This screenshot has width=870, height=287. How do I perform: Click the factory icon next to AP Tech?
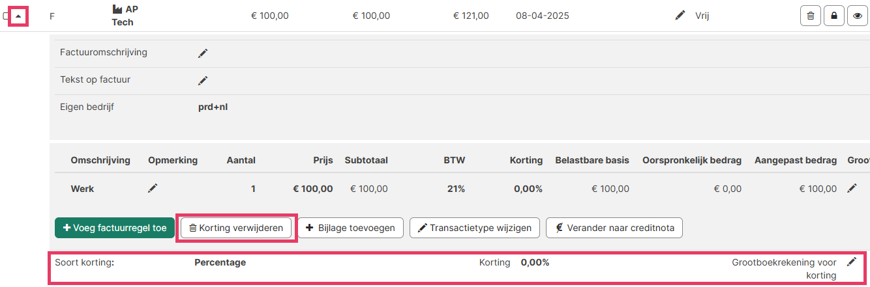117,9
